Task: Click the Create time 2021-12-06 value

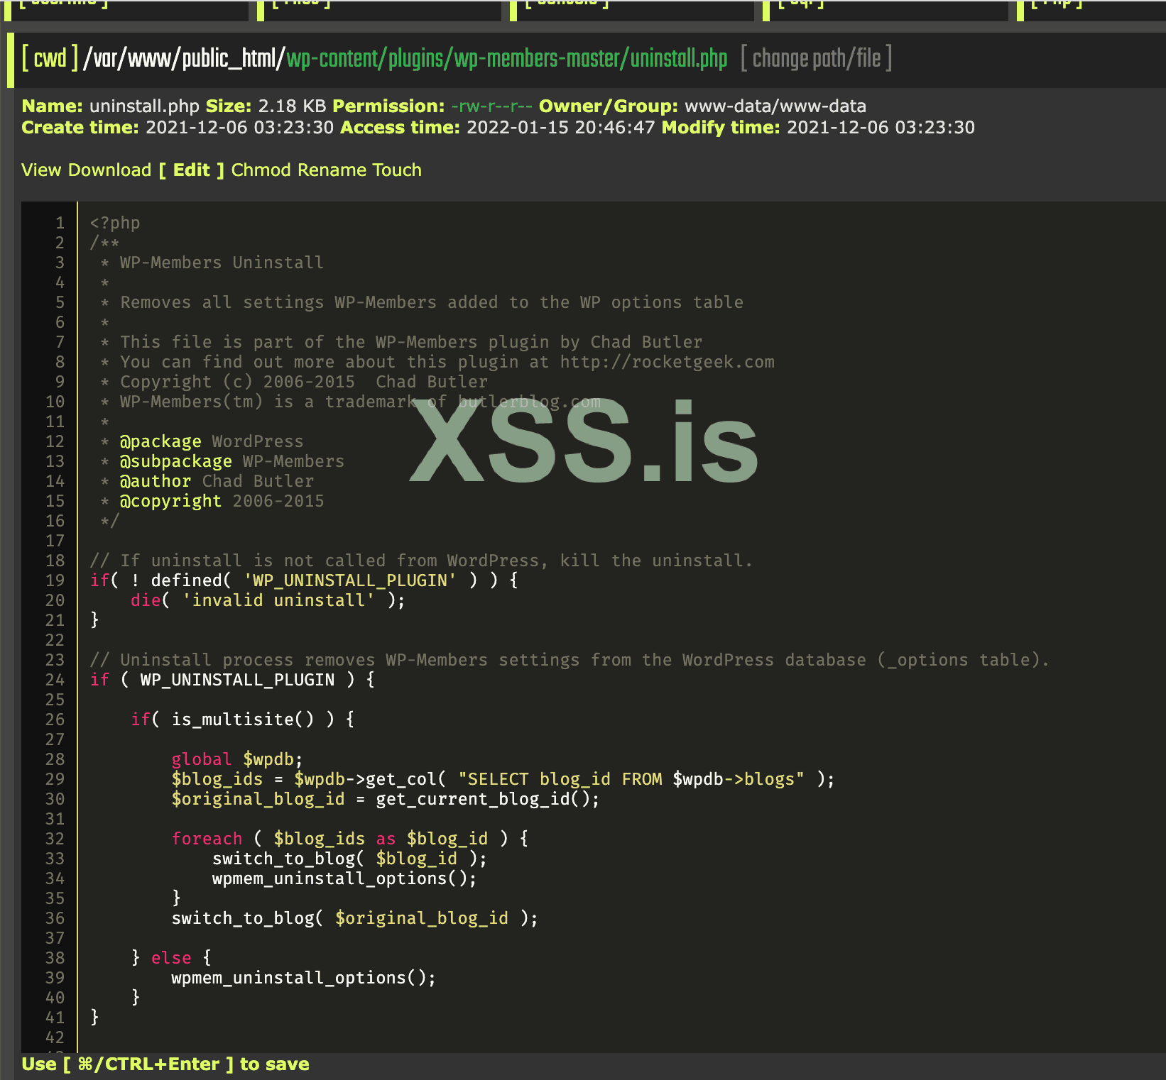Action: coord(239,127)
